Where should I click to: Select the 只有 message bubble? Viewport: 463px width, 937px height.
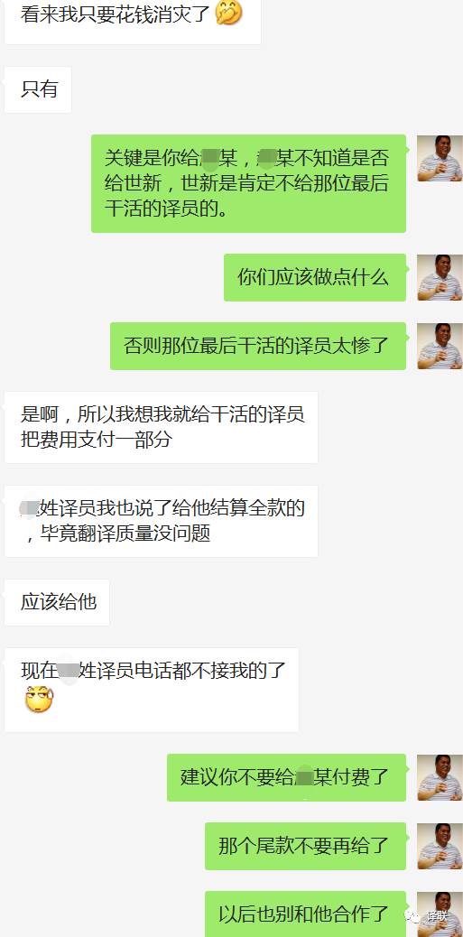click(x=38, y=89)
